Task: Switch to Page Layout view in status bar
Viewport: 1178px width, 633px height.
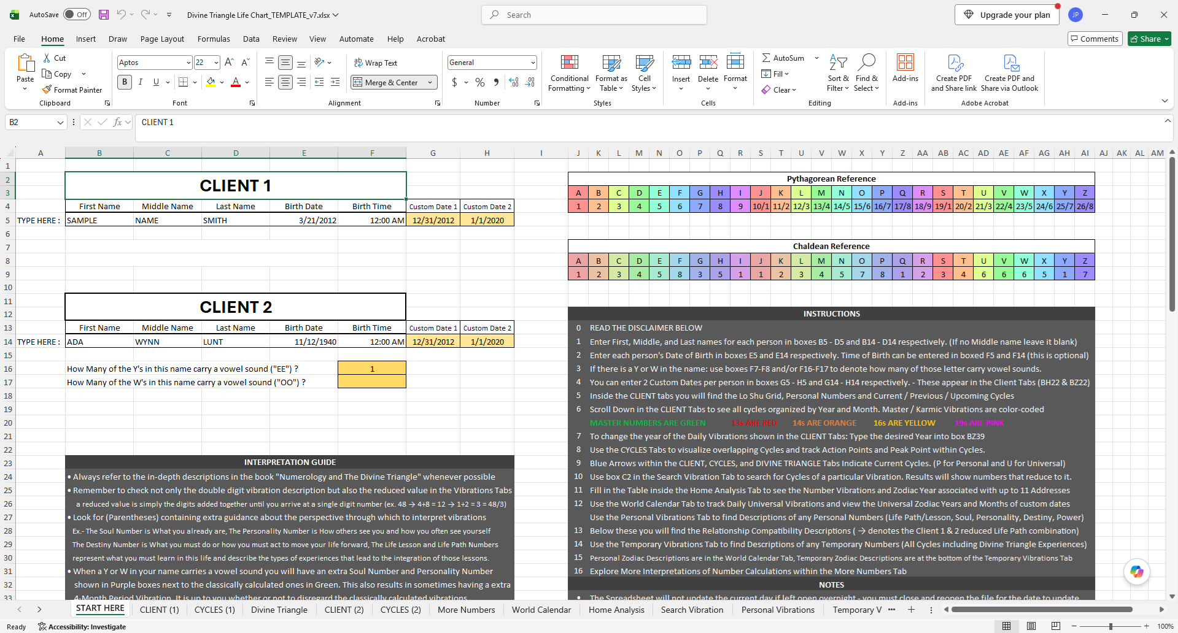Action: click(x=1031, y=626)
